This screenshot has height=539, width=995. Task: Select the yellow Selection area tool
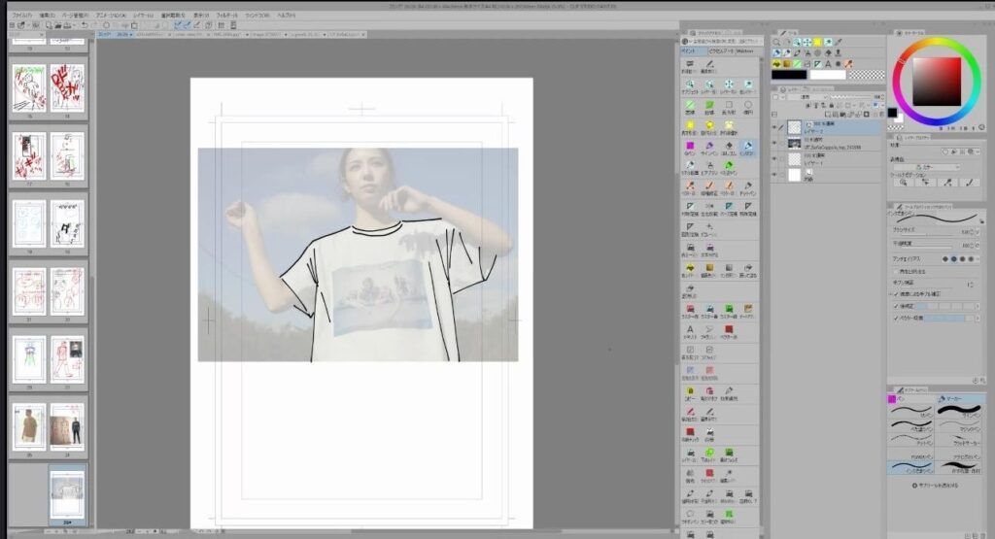[x=818, y=42]
